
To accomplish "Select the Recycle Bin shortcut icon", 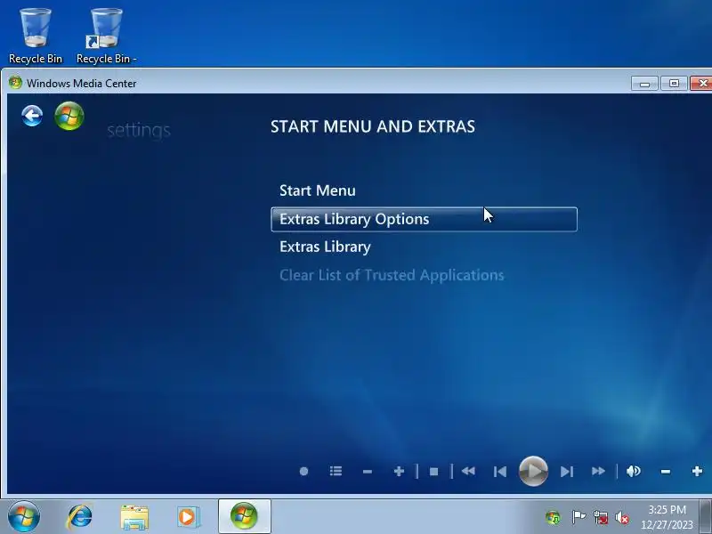I will tap(106, 36).
